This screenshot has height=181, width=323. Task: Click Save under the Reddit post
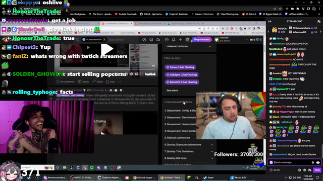pos(111,81)
